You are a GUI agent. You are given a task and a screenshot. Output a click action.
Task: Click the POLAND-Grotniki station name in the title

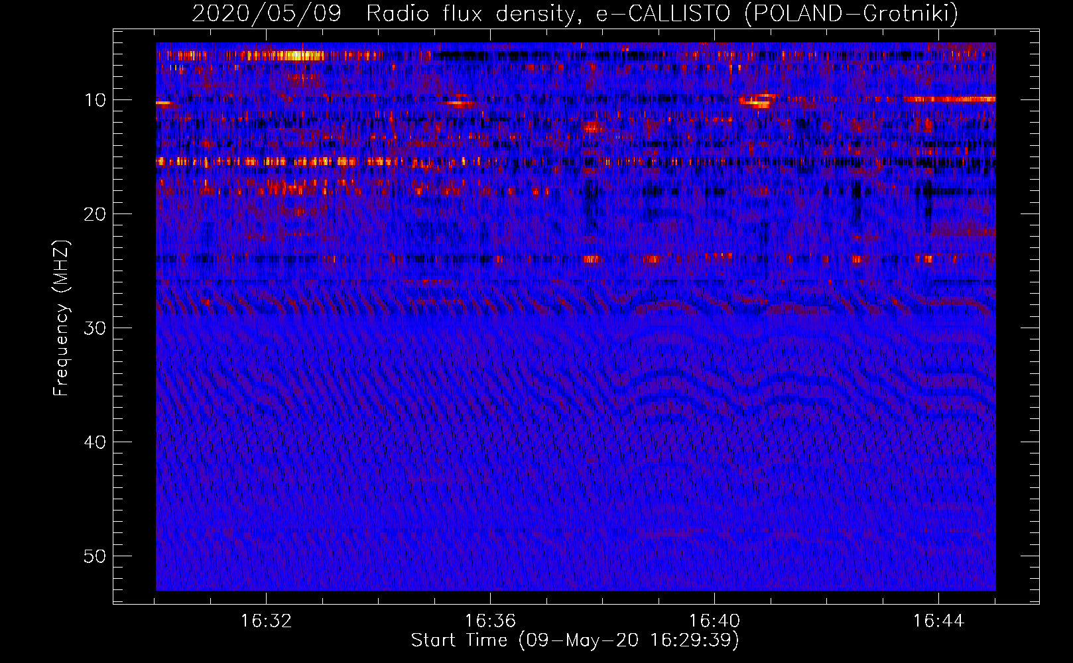click(851, 14)
